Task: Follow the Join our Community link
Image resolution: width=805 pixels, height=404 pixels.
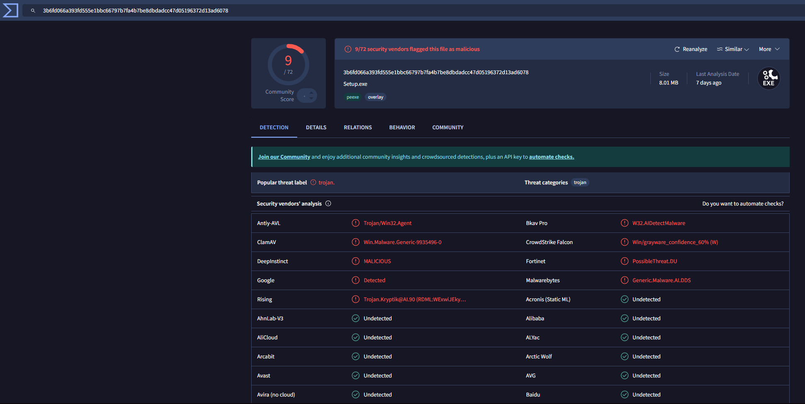Action: [284, 157]
